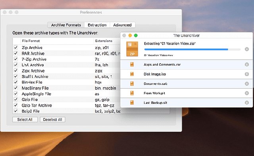Click the 'Zip Archive' format name
This screenshot has width=254, height=156.
pos(32,48)
